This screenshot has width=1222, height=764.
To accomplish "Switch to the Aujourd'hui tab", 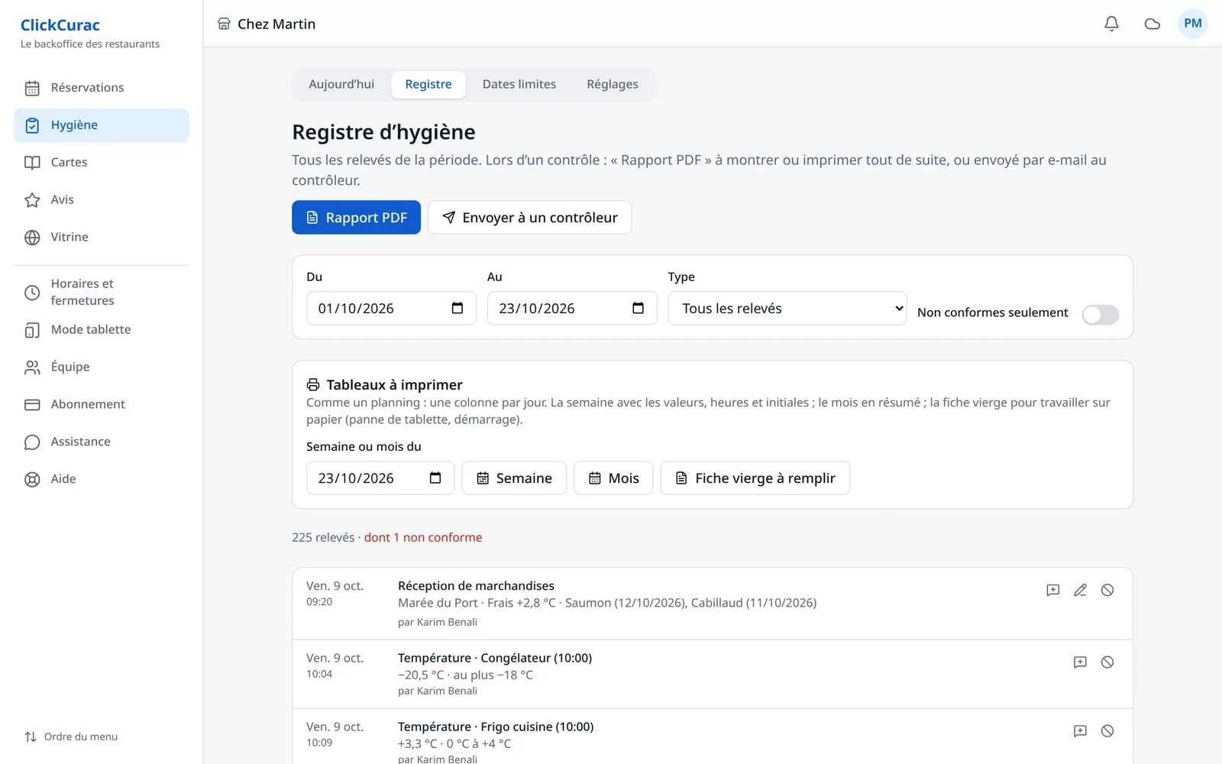I will click(x=341, y=84).
